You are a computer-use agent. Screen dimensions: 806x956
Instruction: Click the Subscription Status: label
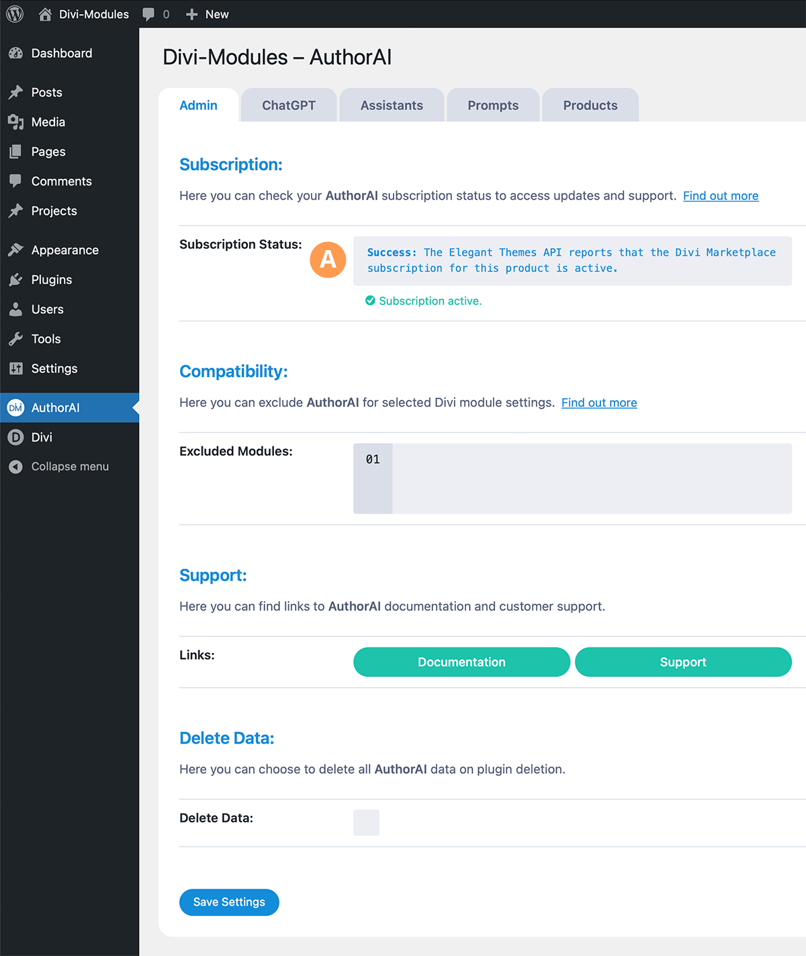pyautogui.click(x=240, y=244)
